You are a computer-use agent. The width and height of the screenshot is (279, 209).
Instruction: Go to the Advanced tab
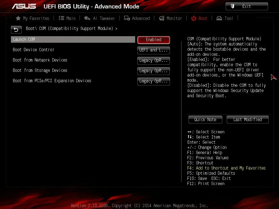137,18
